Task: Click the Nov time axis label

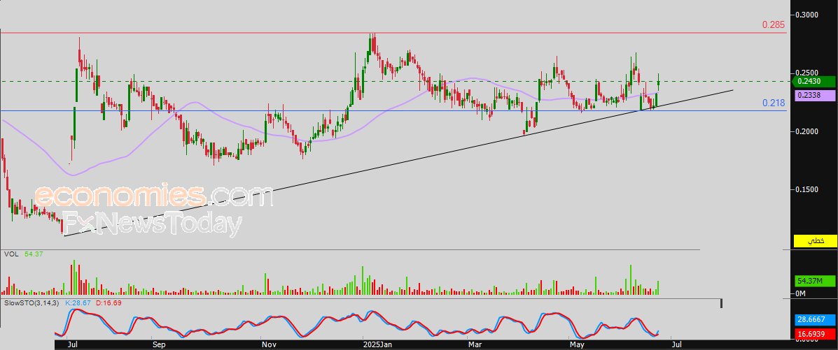Action: coord(269,345)
